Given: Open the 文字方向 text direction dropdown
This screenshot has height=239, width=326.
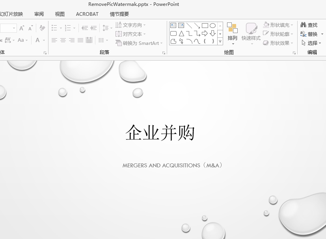Looking at the screenshot, I should (x=130, y=25).
